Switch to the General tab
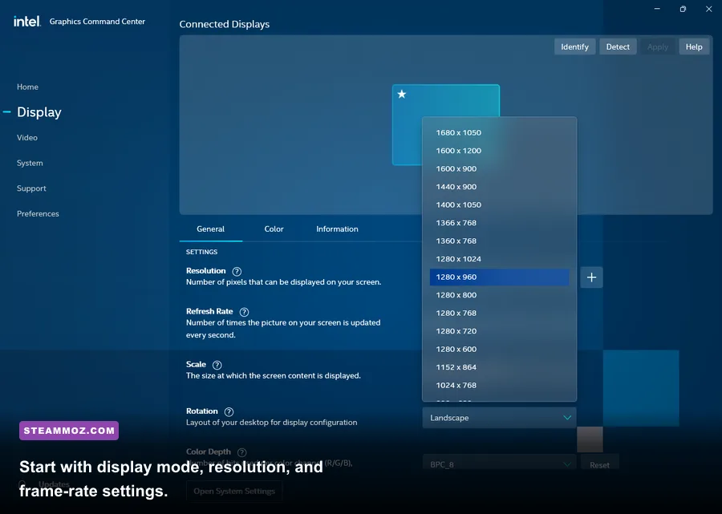 (210, 229)
